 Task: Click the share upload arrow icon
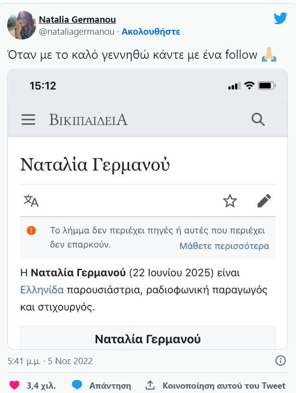coord(150,385)
